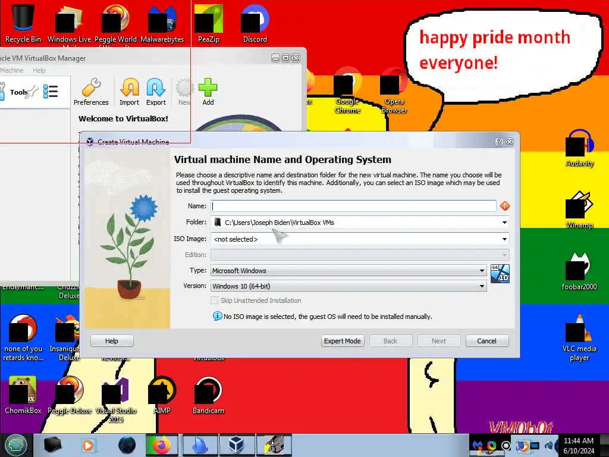This screenshot has height=457, width=609.
Task: Cancel the Create Virtual Machine dialog
Action: (486, 341)
